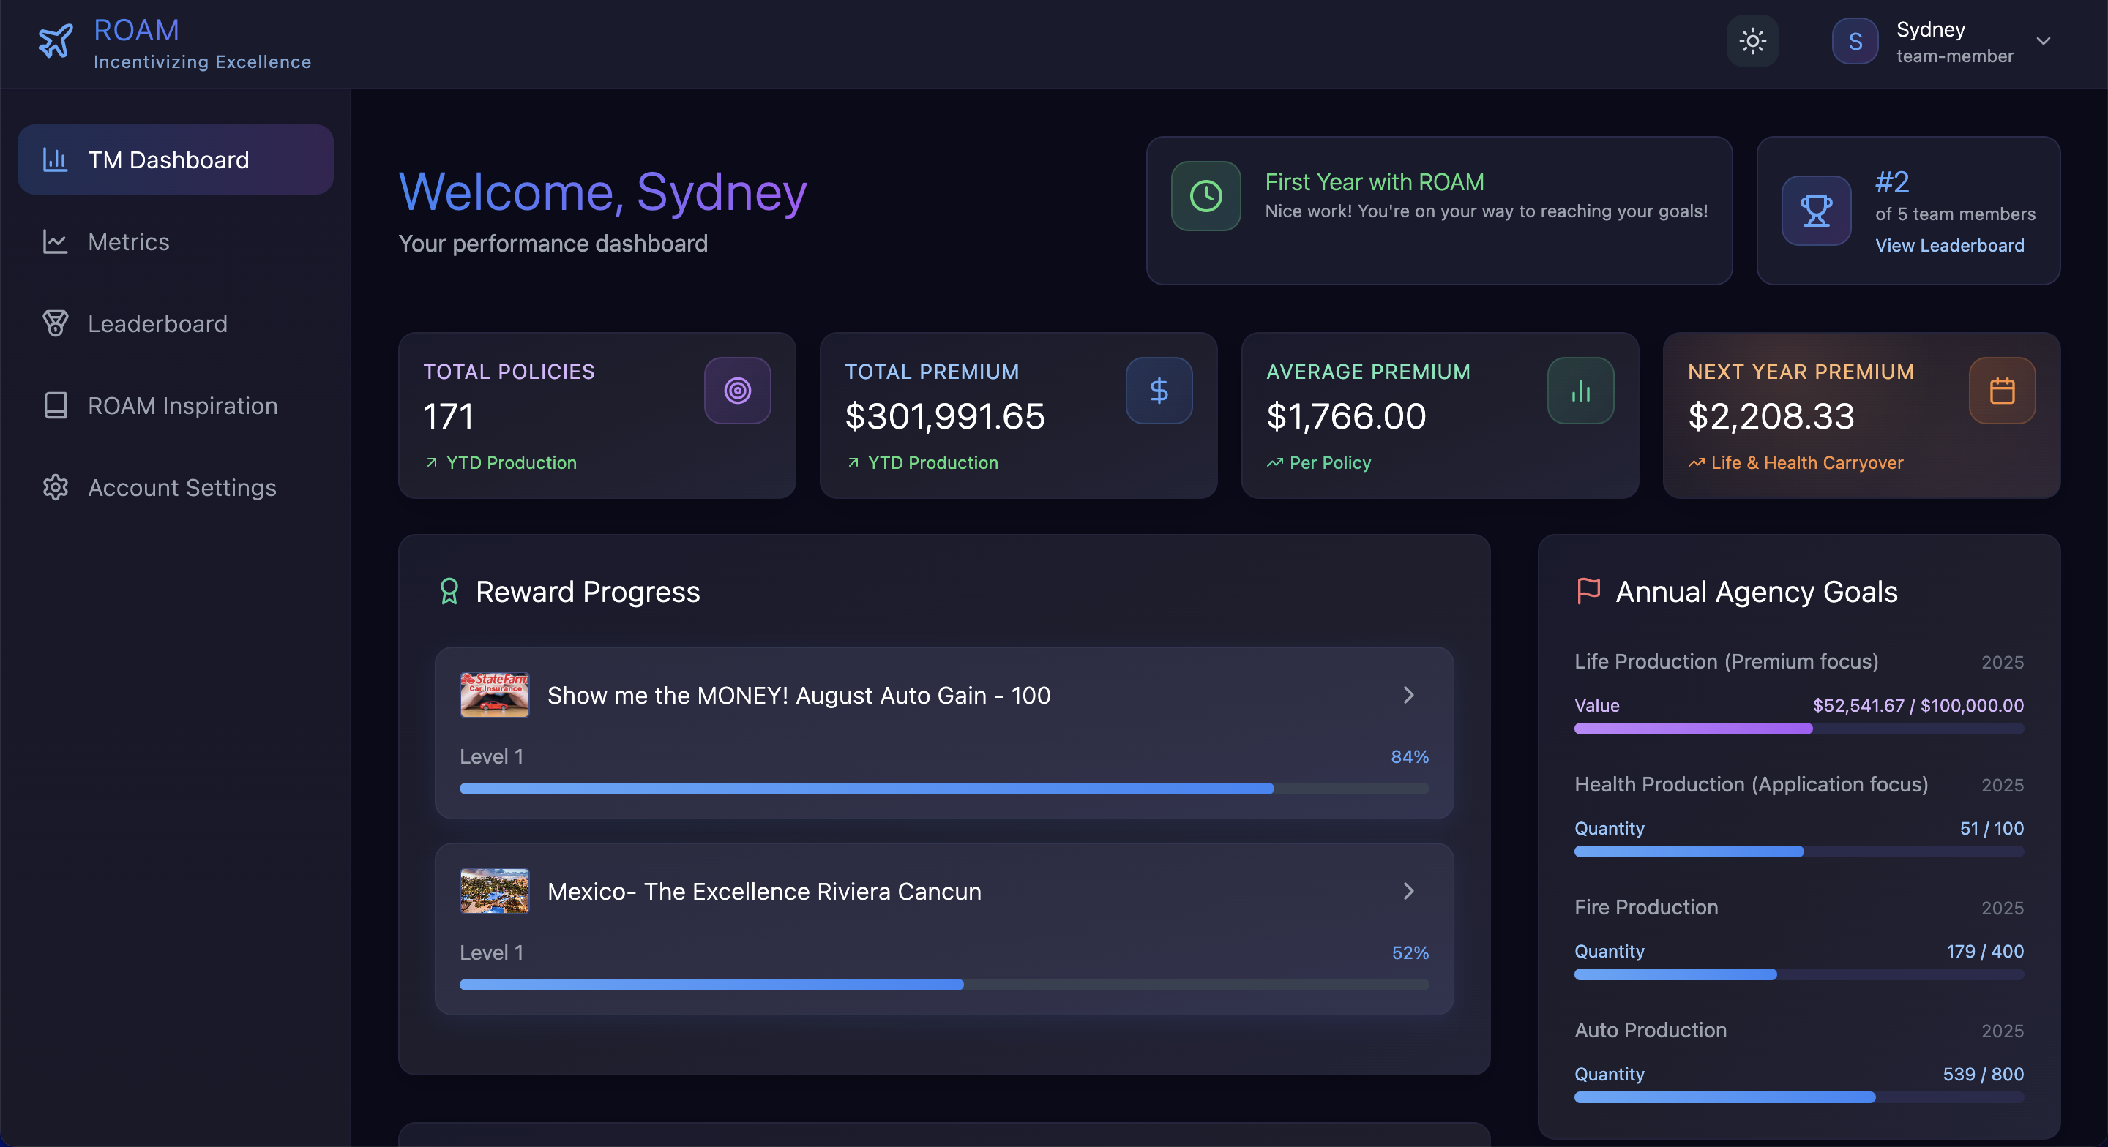Click the State Farm reward thumbnail
The width and height of the screenshot is (2108, 1147).
pos(494,695)
